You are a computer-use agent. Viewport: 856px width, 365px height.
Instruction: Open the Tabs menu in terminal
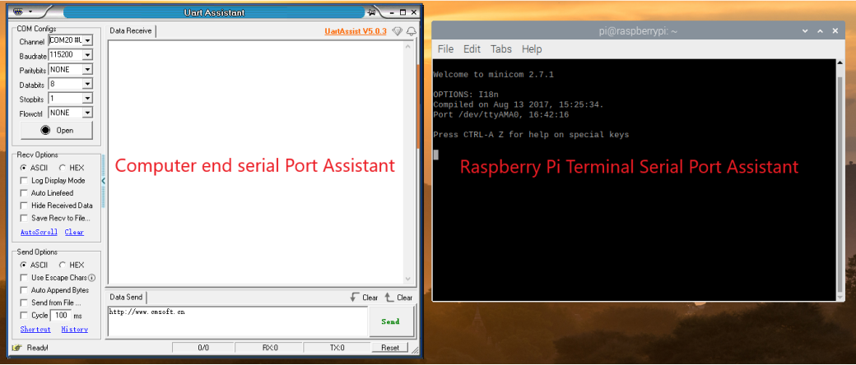click(501, 49)
